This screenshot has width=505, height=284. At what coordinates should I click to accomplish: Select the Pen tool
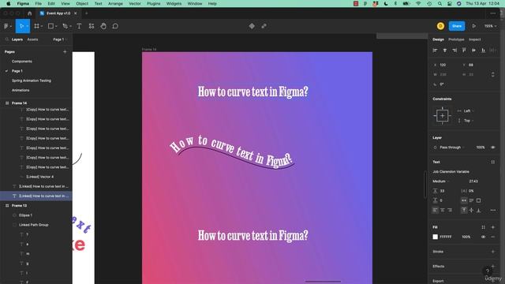click(x=65, y=26)
